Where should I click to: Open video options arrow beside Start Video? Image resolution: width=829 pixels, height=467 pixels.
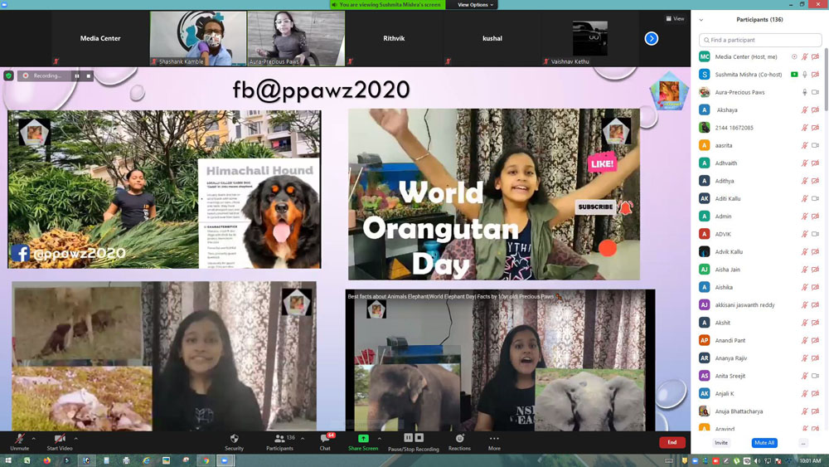[x=75, y=439]
